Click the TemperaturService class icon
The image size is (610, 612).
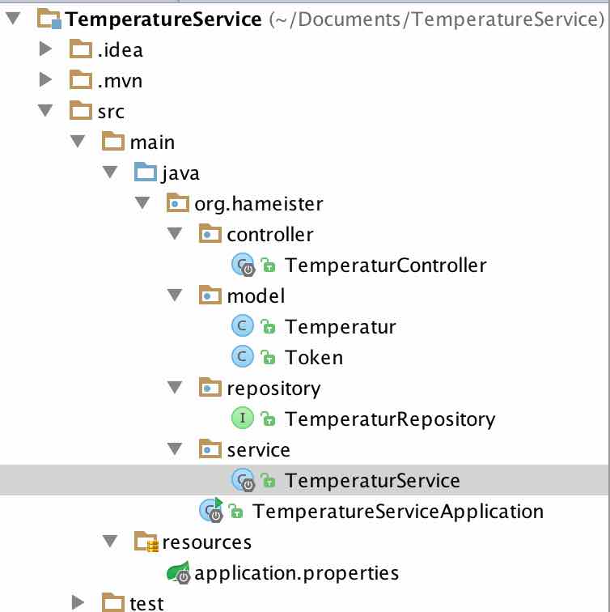coord(244,481)
